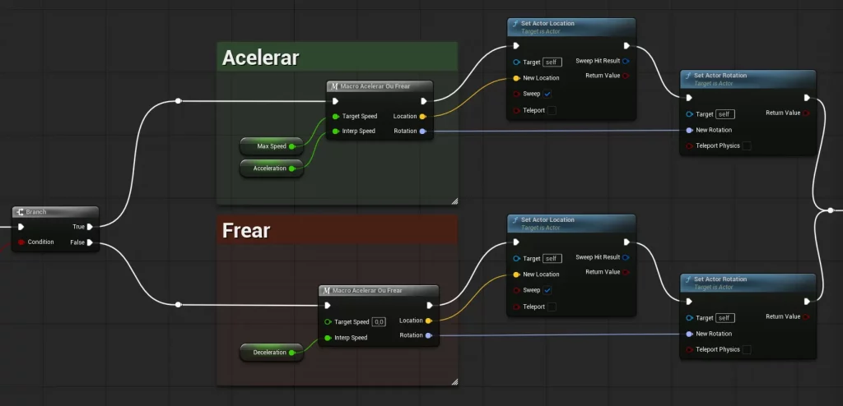Screen dimensions: 843x406
Task: Click the Acceleration variable's green output pin
Action: [292, 168]
